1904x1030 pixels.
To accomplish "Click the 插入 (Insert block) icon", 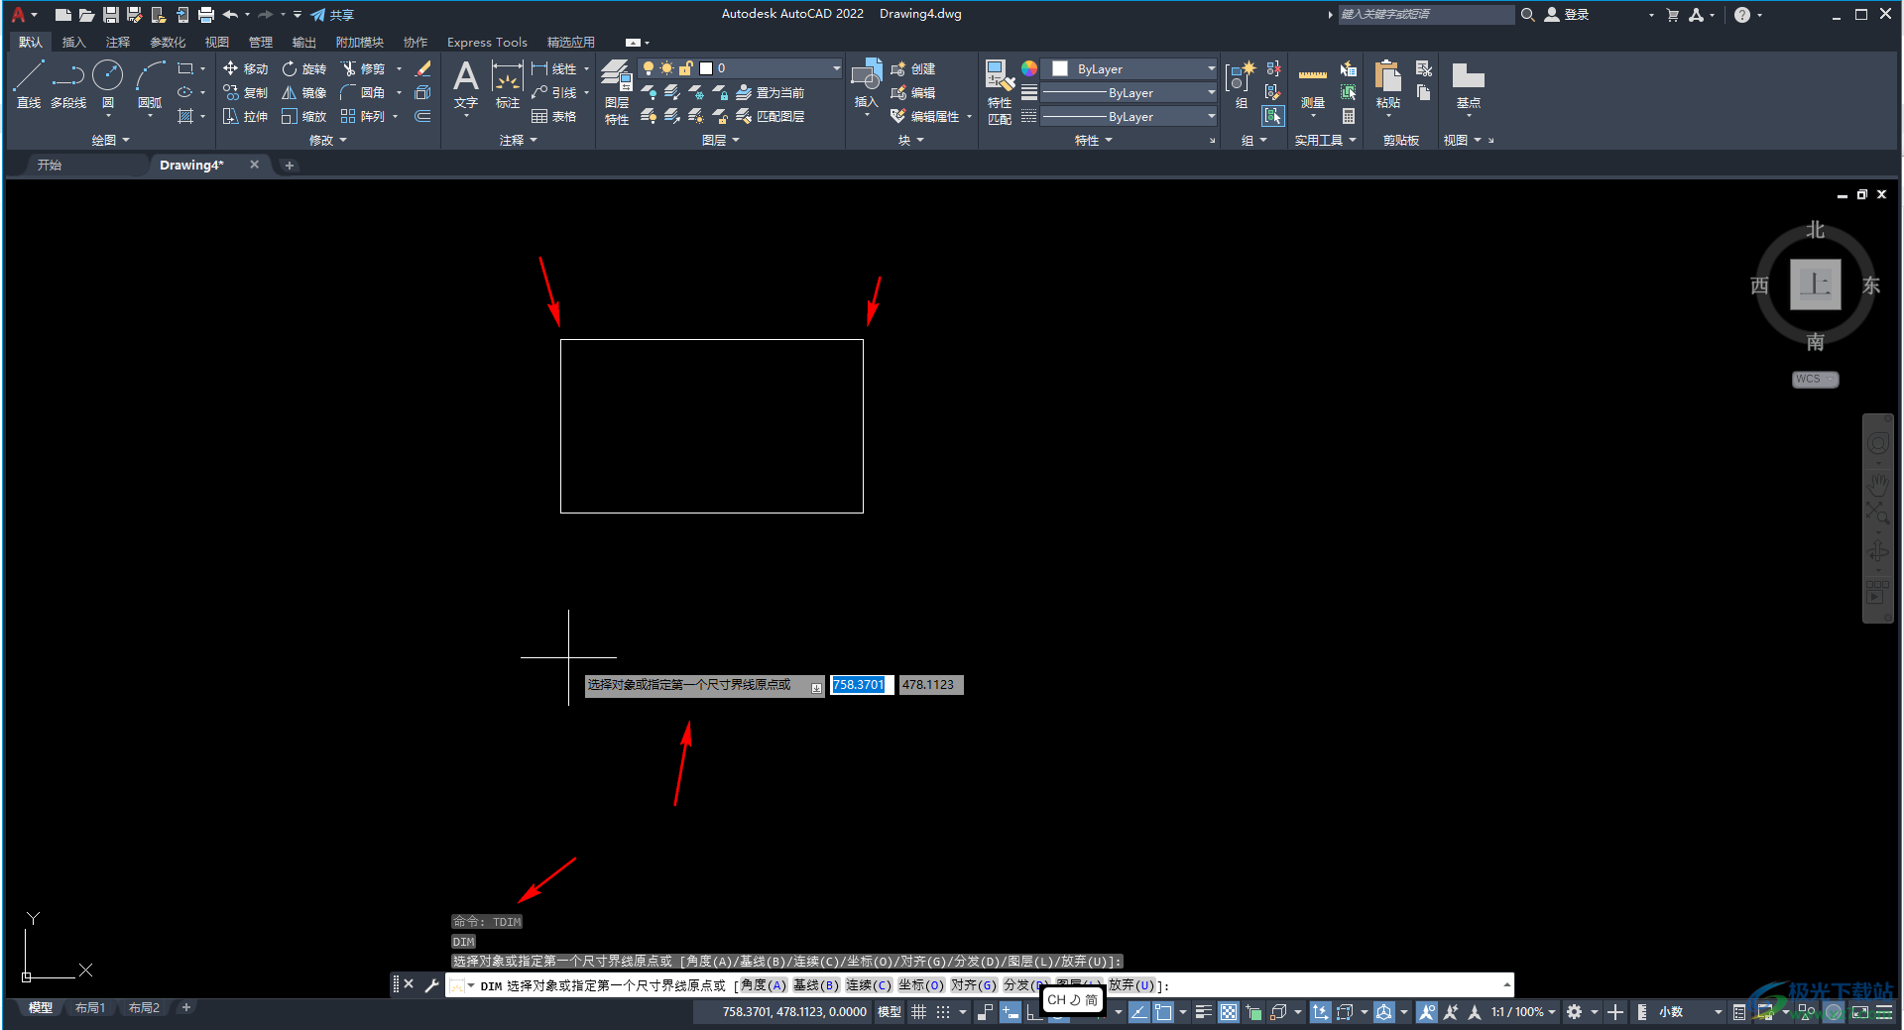I will (x=867, y=83).
